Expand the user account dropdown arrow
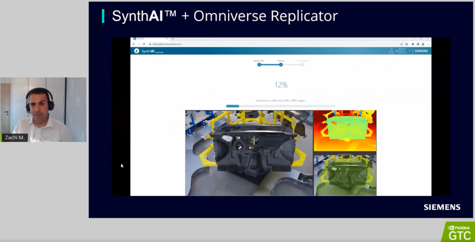Viewport: 475px width, 242px height. coord(409,51)
